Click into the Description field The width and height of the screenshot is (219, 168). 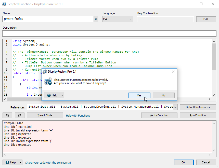[x=109, y=33]
